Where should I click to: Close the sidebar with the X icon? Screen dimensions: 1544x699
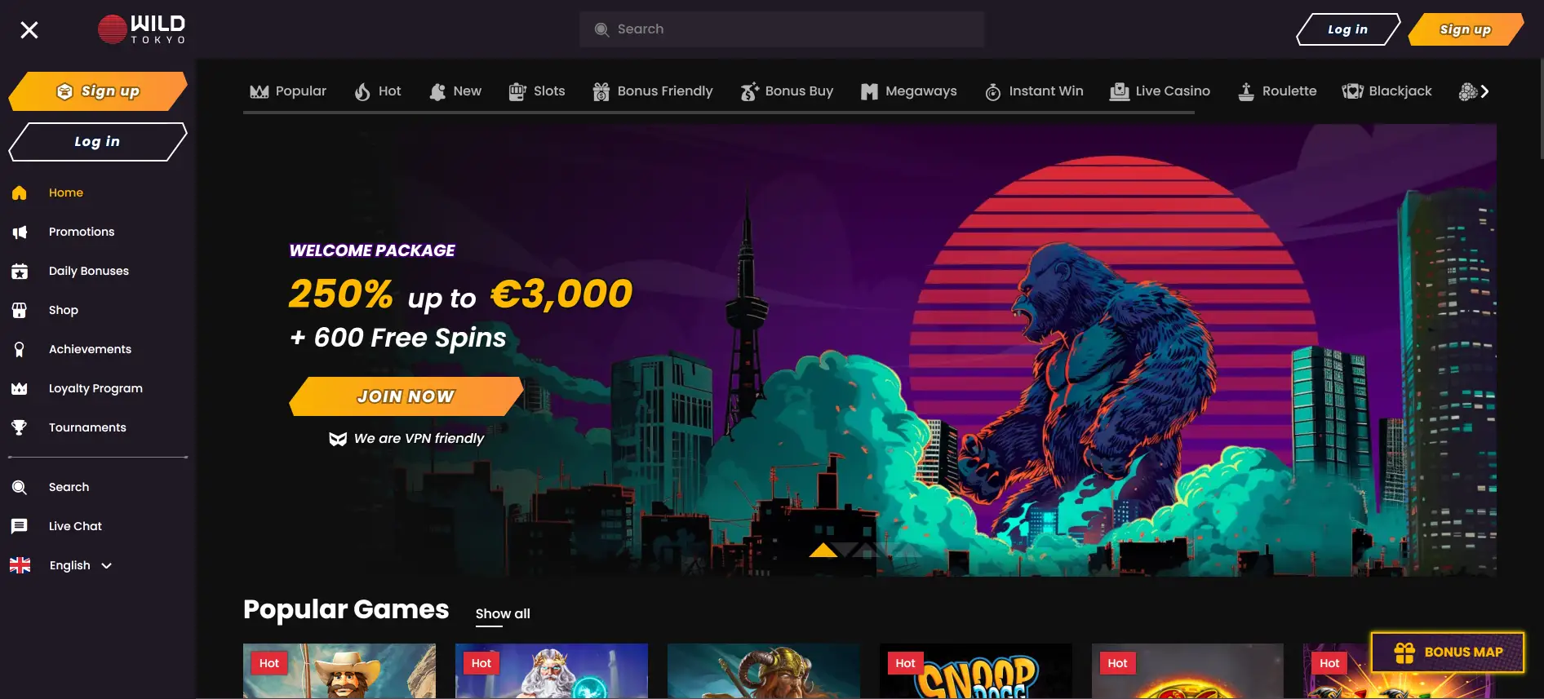29,30
